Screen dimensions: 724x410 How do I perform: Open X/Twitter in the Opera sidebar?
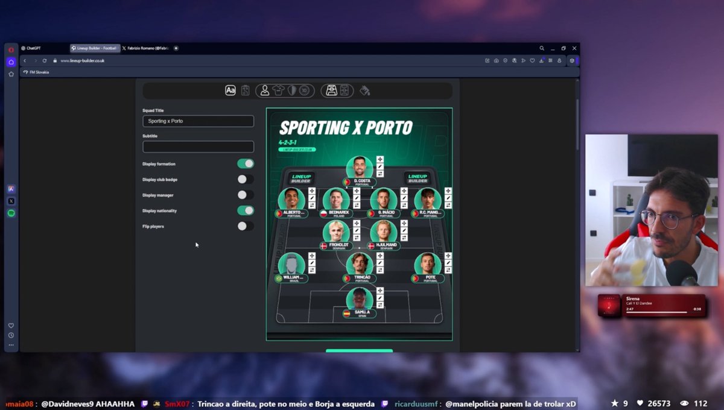click(11, 201)
